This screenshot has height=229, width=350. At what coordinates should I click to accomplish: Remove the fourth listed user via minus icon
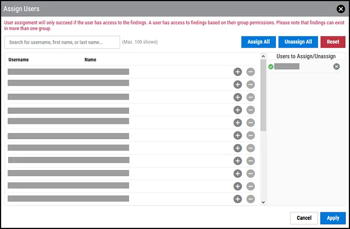[x=250, y=110]
